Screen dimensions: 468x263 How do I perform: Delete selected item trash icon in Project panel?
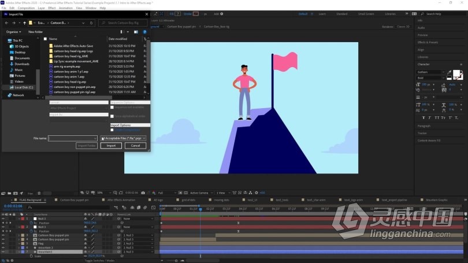(39, 193)
